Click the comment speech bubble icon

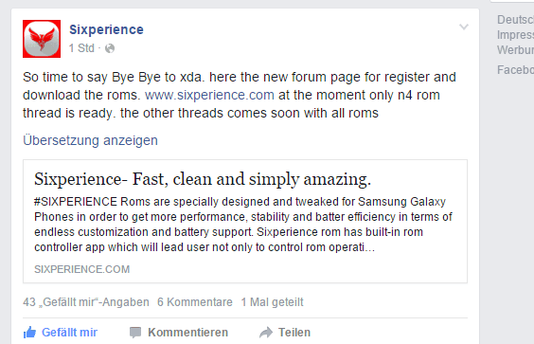[135, 333]
